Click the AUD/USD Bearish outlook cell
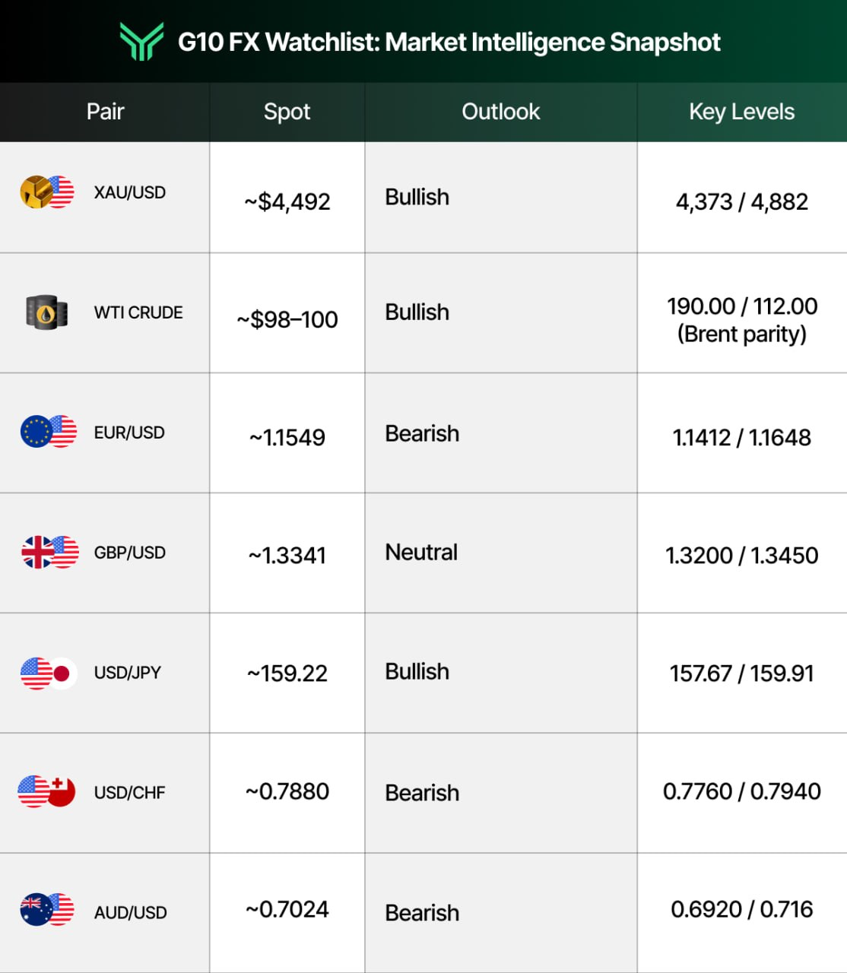Screen dimensions: 847x973 [x=422, y=913]
